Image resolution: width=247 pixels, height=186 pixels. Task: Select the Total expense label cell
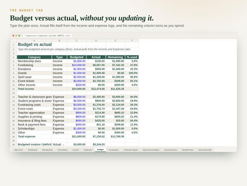(34, 136)
